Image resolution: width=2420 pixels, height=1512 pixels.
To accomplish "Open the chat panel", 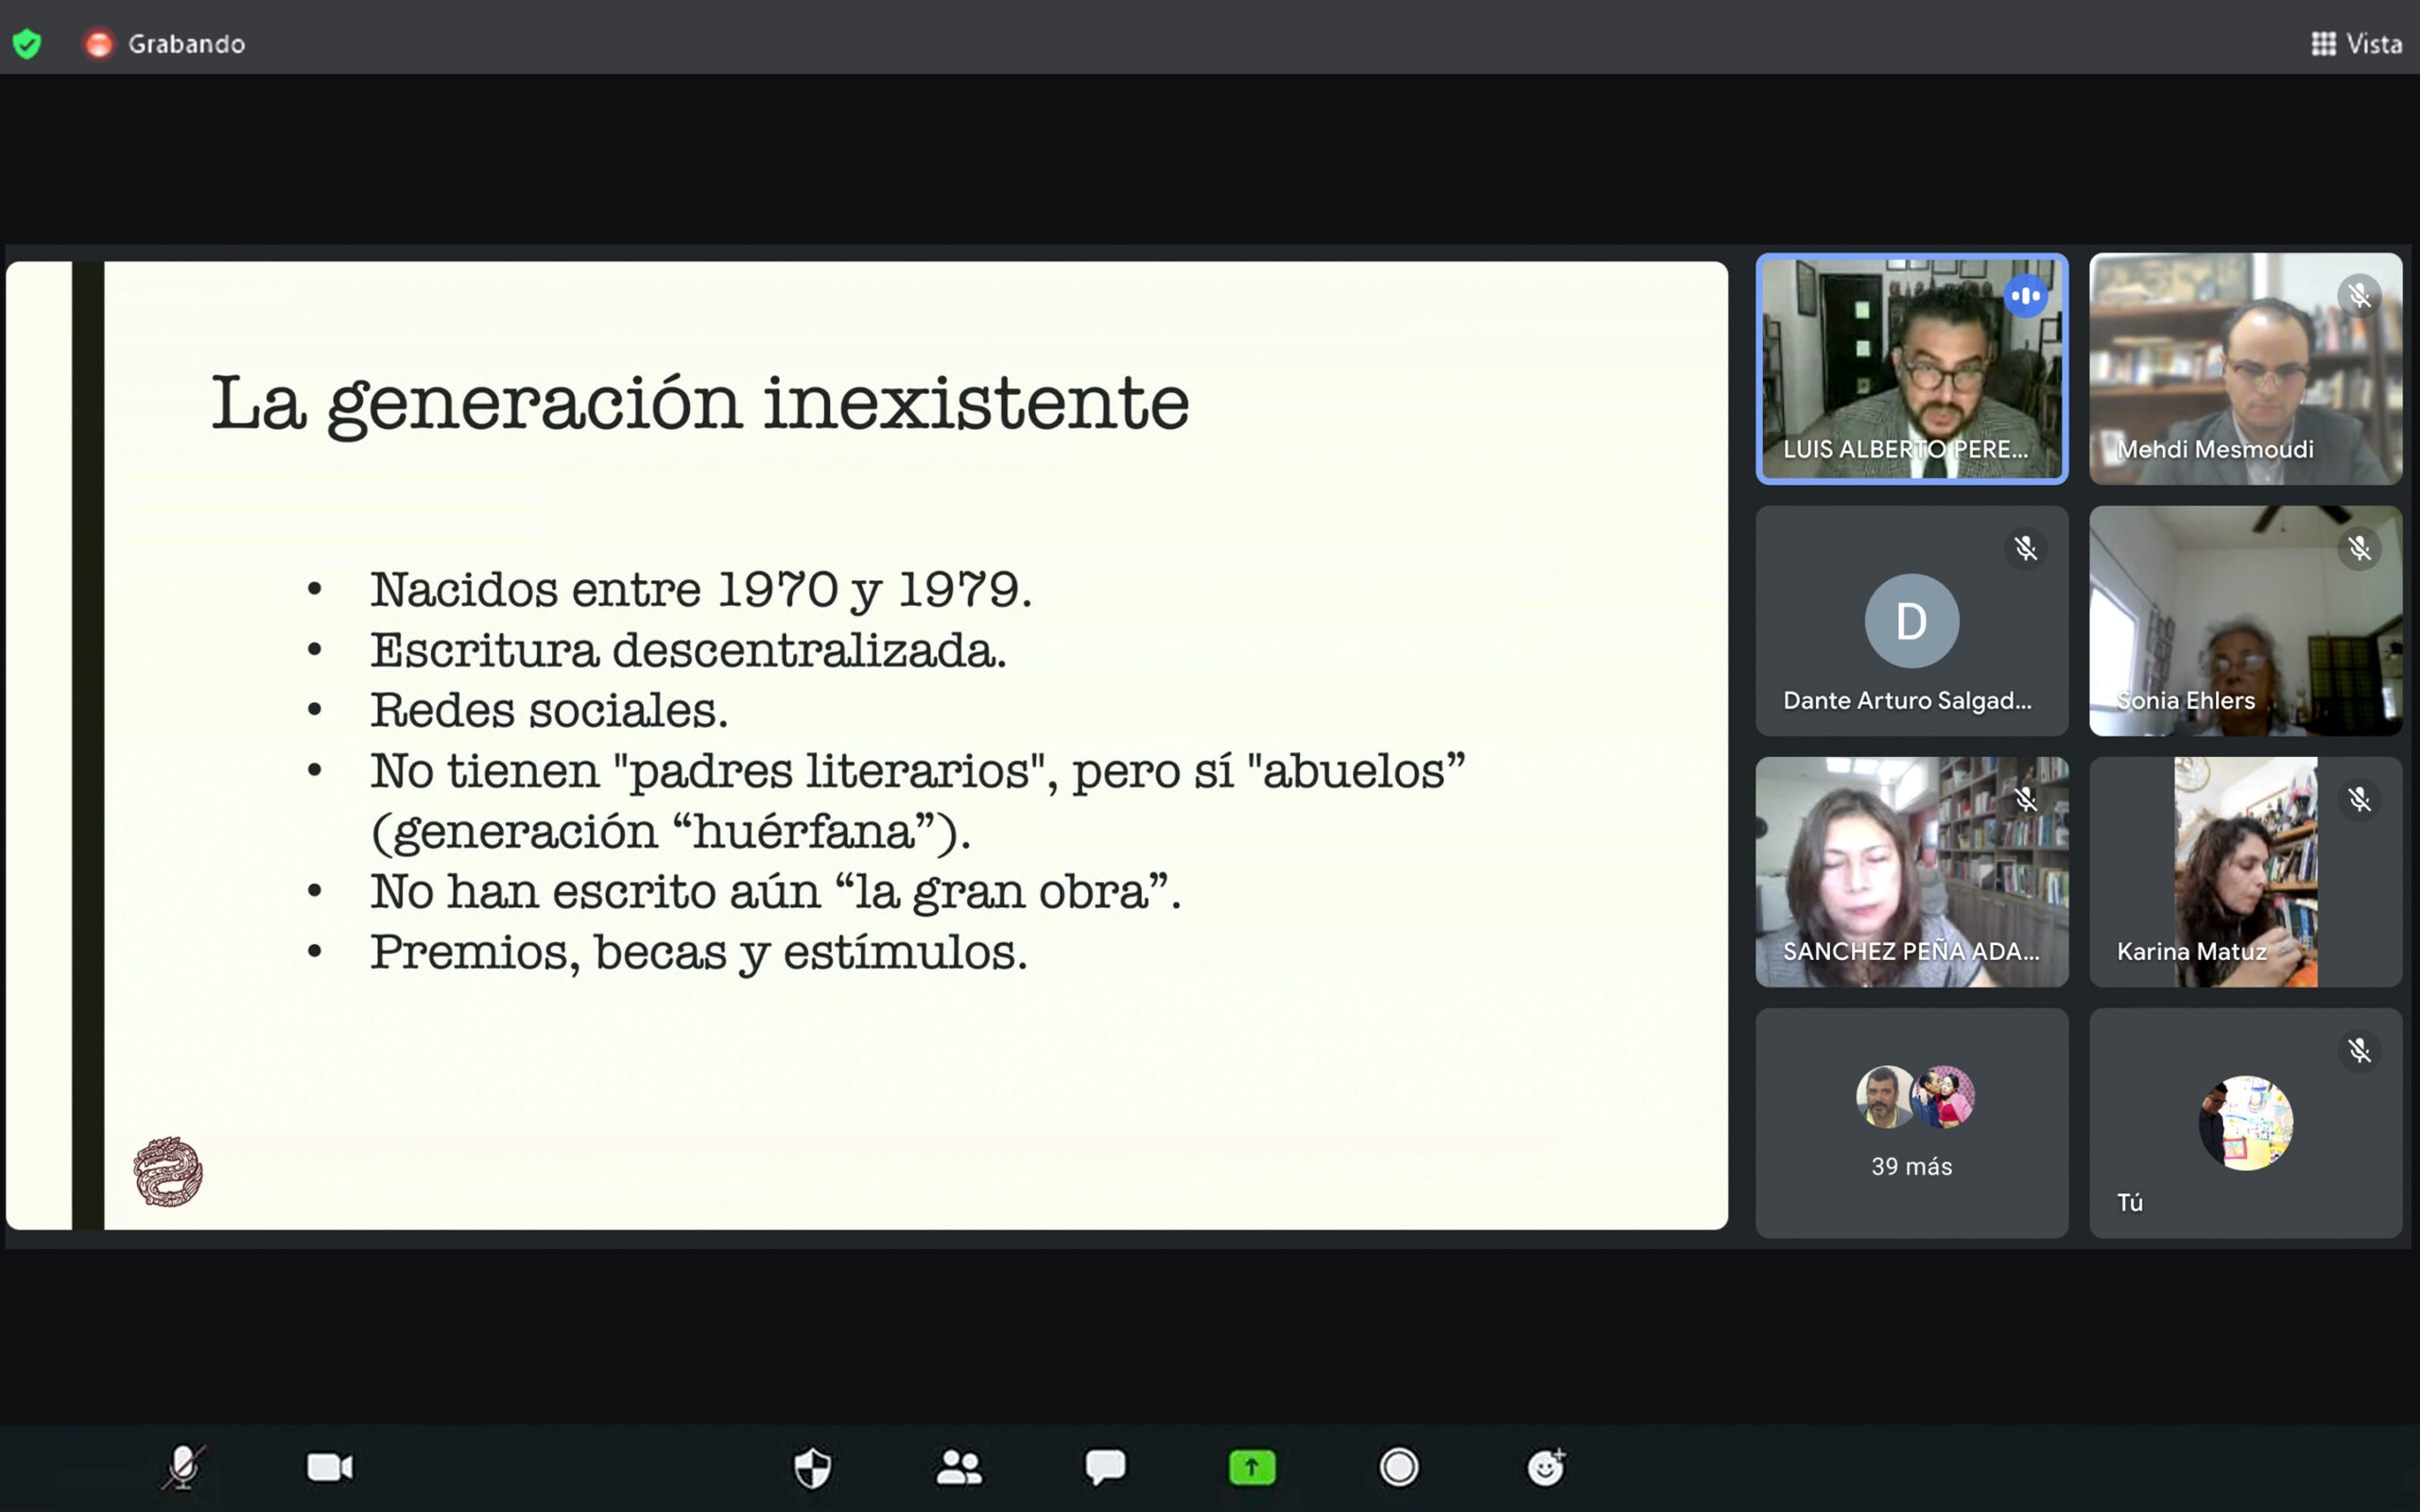I will (1105, 1467).
